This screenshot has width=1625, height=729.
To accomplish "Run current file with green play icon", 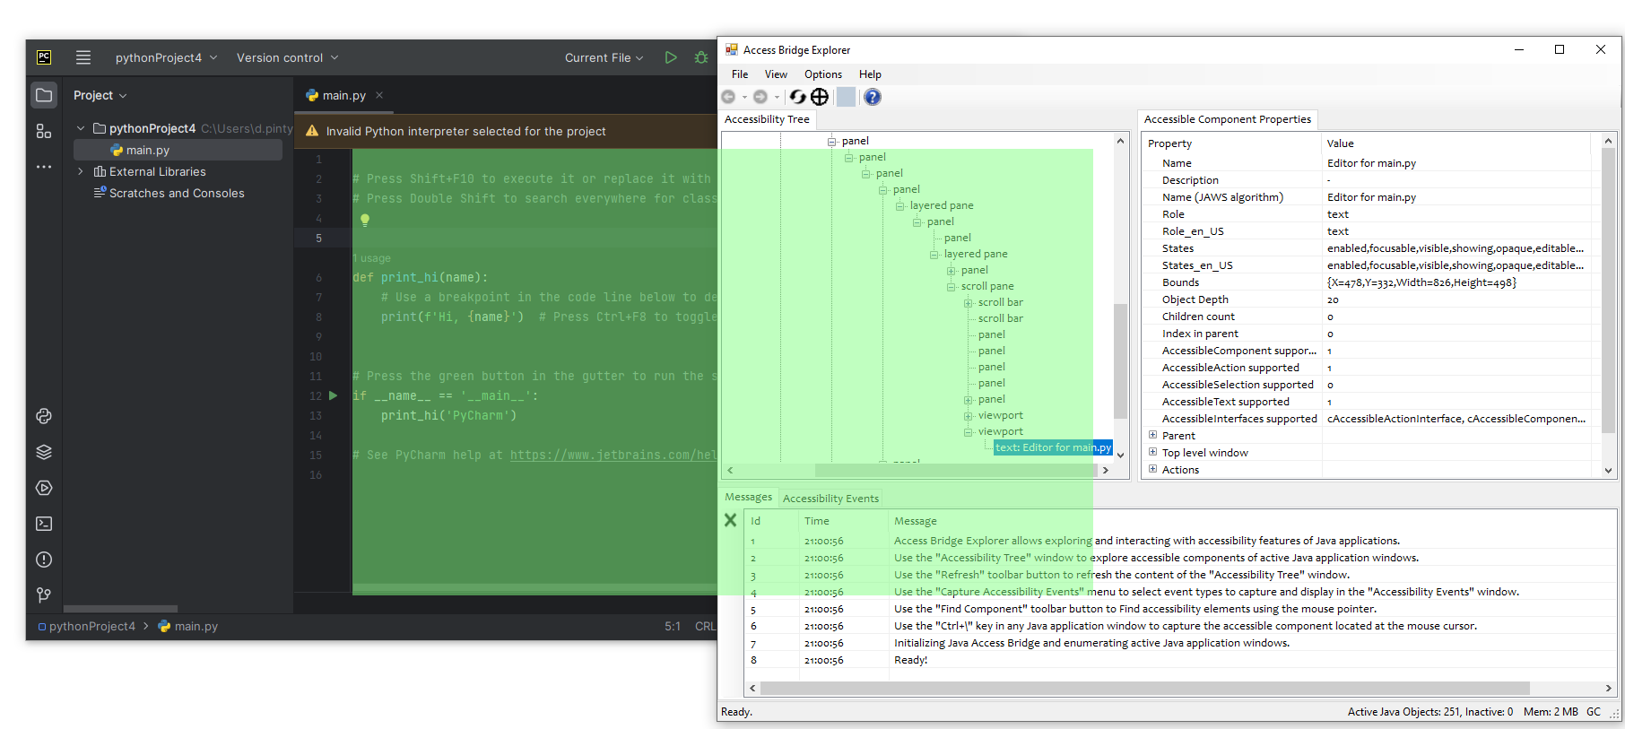I will [x=671, y=57].
